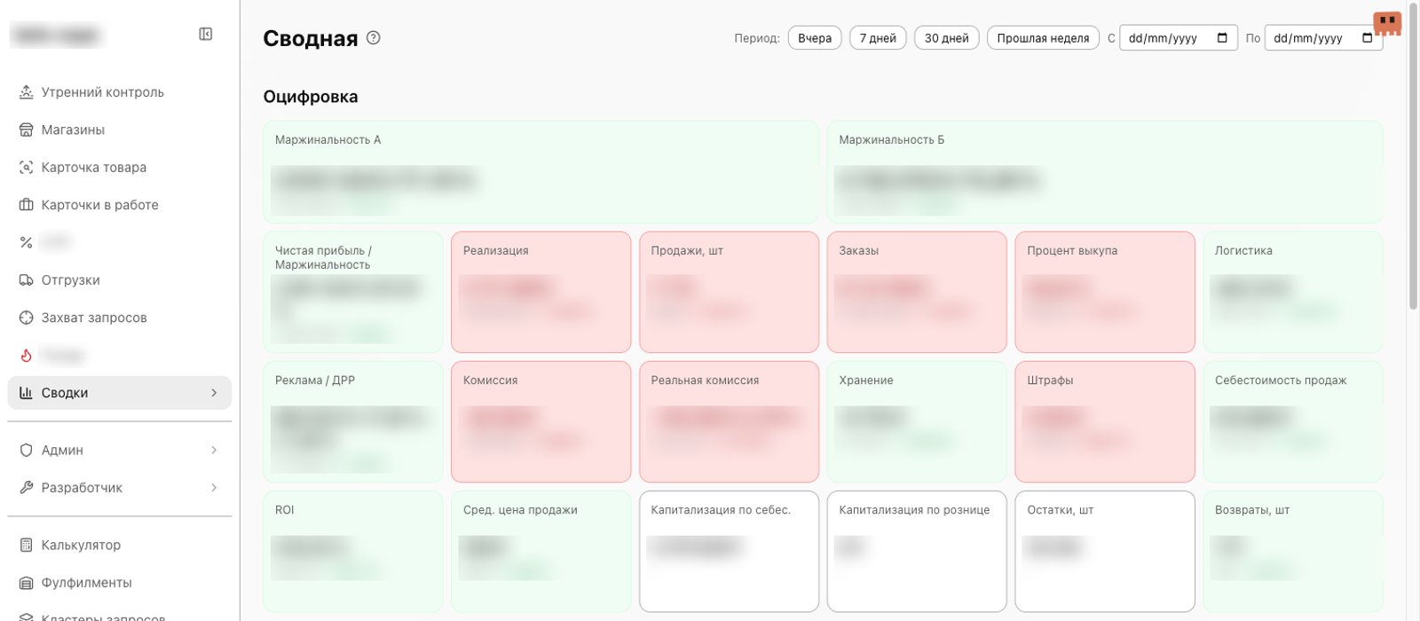This screenshot has height=621, width=1420.
Task: Select the Реализация card
Action: (x=541, y=292)
